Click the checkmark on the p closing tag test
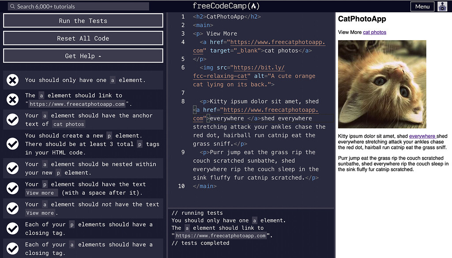This screenshot has width=452, height=258. tap(12, 228)
